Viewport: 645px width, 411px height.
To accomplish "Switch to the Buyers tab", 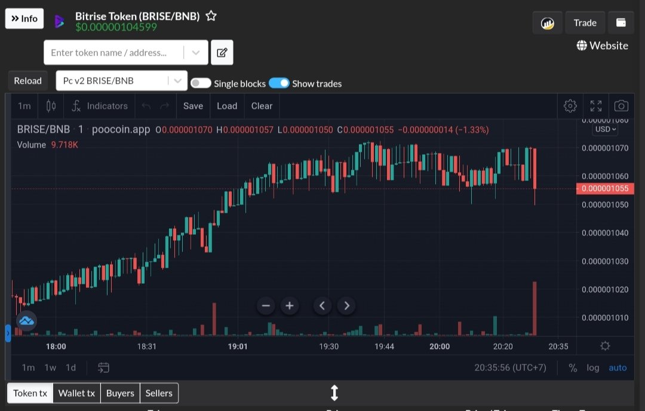I will point(120,393).
